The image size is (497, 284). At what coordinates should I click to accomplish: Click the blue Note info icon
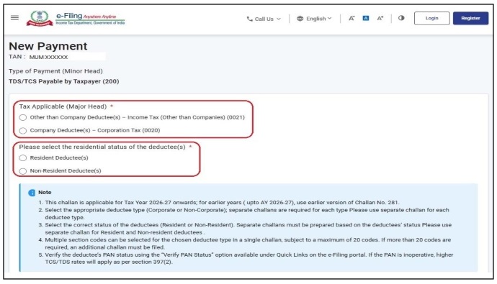coord(32,193)
